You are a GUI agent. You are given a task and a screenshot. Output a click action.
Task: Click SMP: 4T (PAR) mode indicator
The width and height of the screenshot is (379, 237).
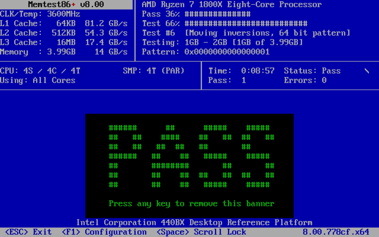point(153,71)
